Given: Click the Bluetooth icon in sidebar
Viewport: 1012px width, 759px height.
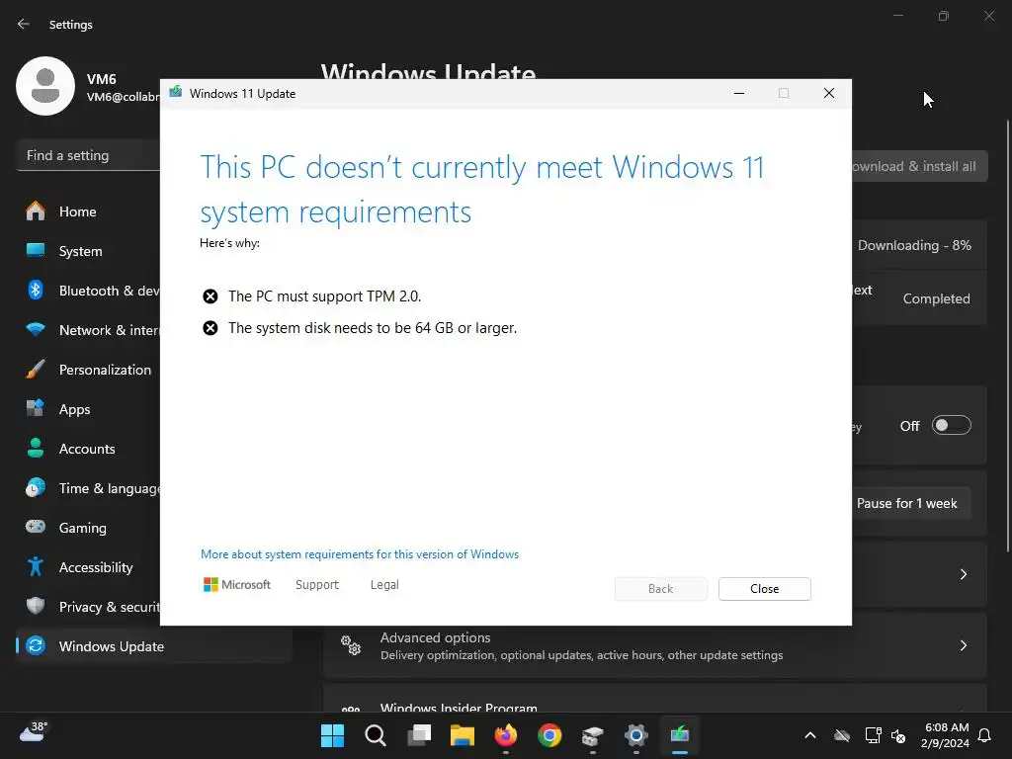Looking at the screenshot, I should tap(36, 290).
